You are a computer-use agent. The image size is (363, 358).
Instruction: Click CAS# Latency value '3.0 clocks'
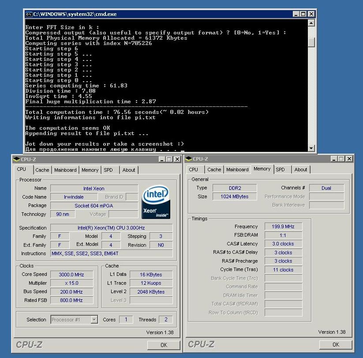click(x=283, y=244)
